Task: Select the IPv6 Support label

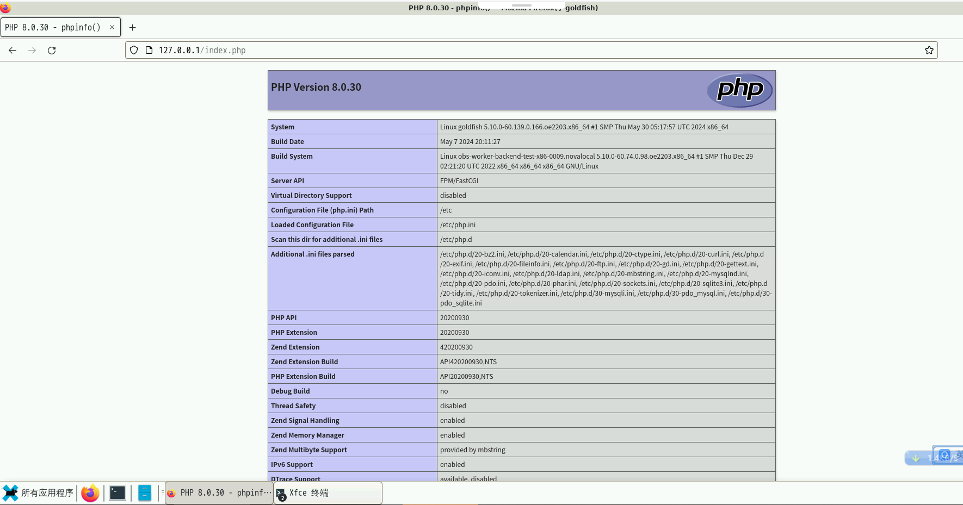Action: [x=292, y=465]
